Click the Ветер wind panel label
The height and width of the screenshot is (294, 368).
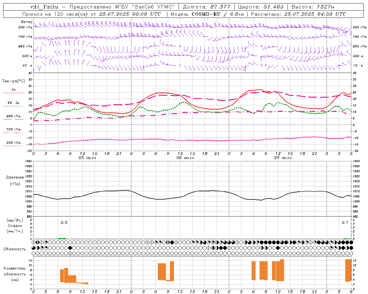26,22
